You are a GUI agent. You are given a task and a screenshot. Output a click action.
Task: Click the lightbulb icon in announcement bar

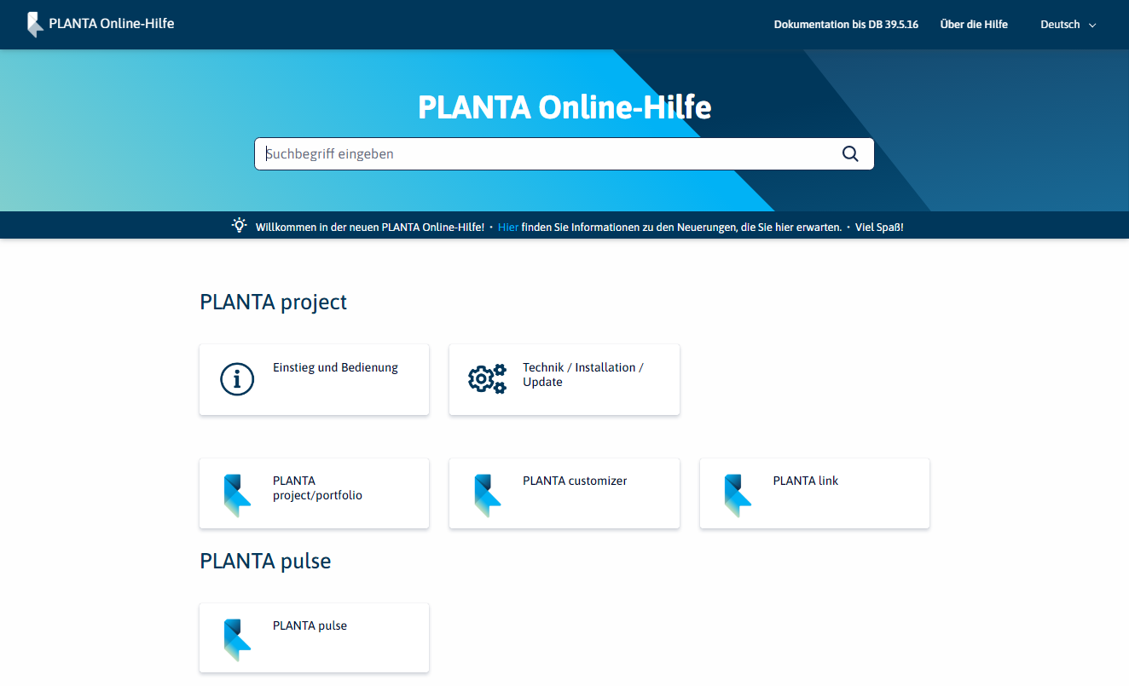[240, 226]
